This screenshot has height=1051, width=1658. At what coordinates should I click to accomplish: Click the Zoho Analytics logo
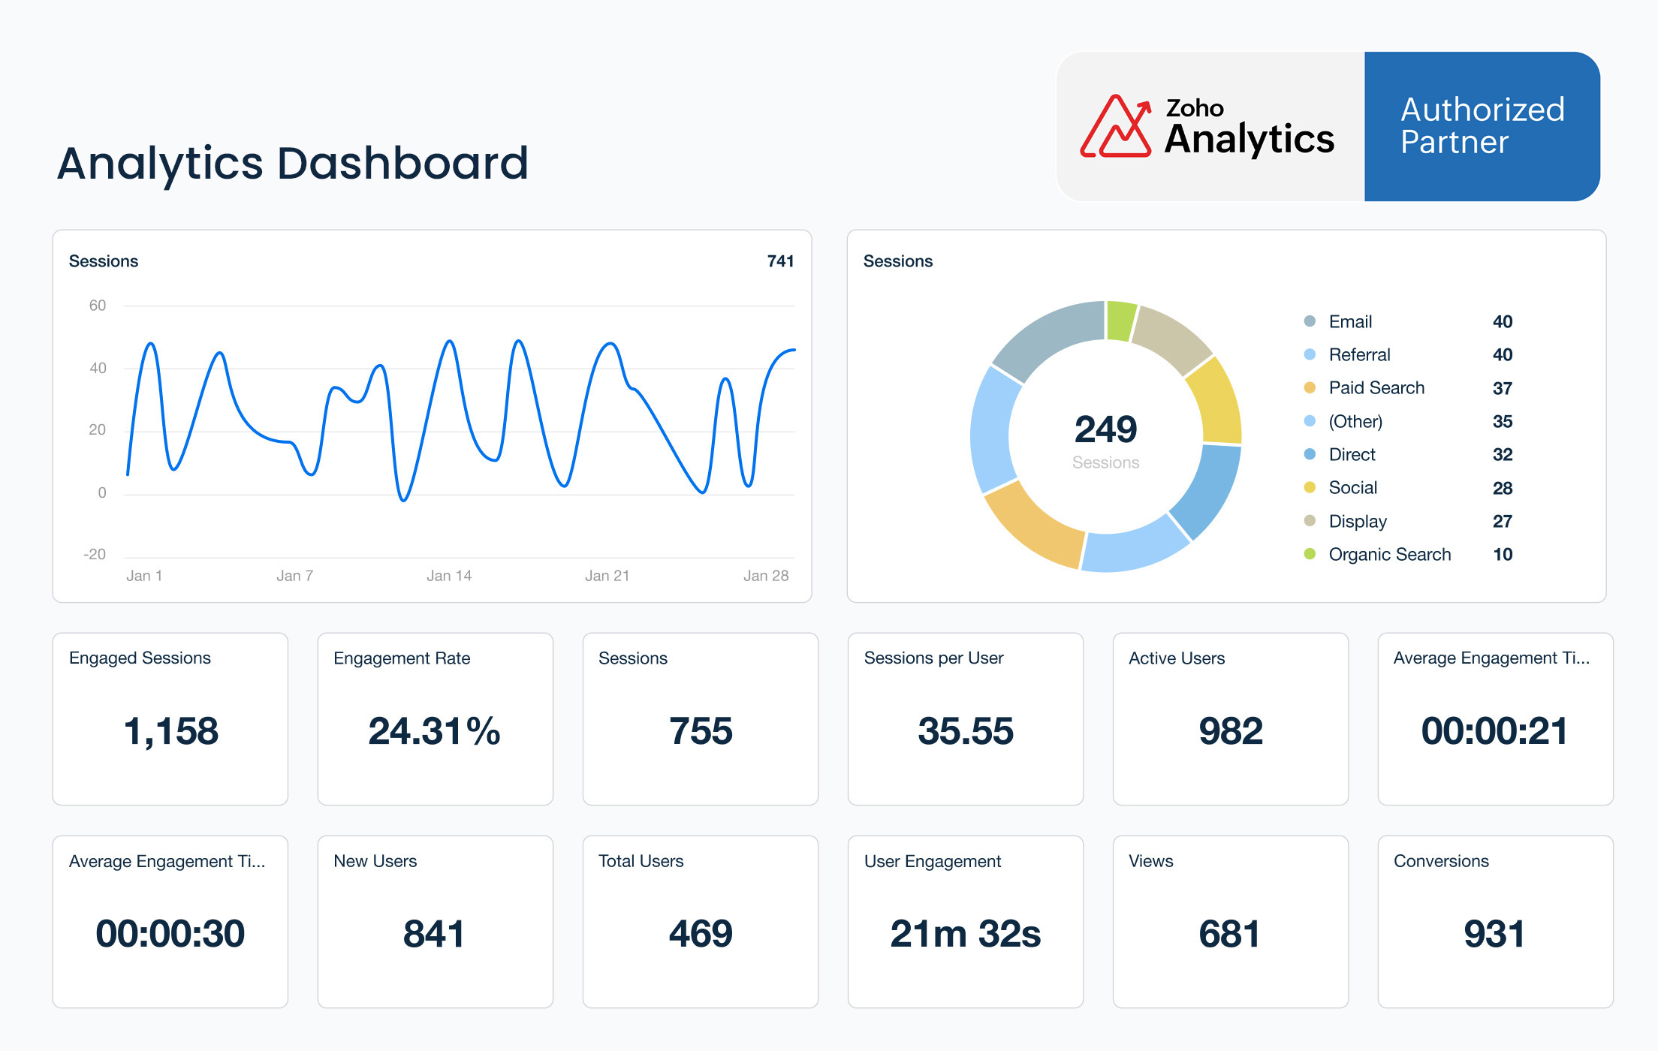(1207, 125)
